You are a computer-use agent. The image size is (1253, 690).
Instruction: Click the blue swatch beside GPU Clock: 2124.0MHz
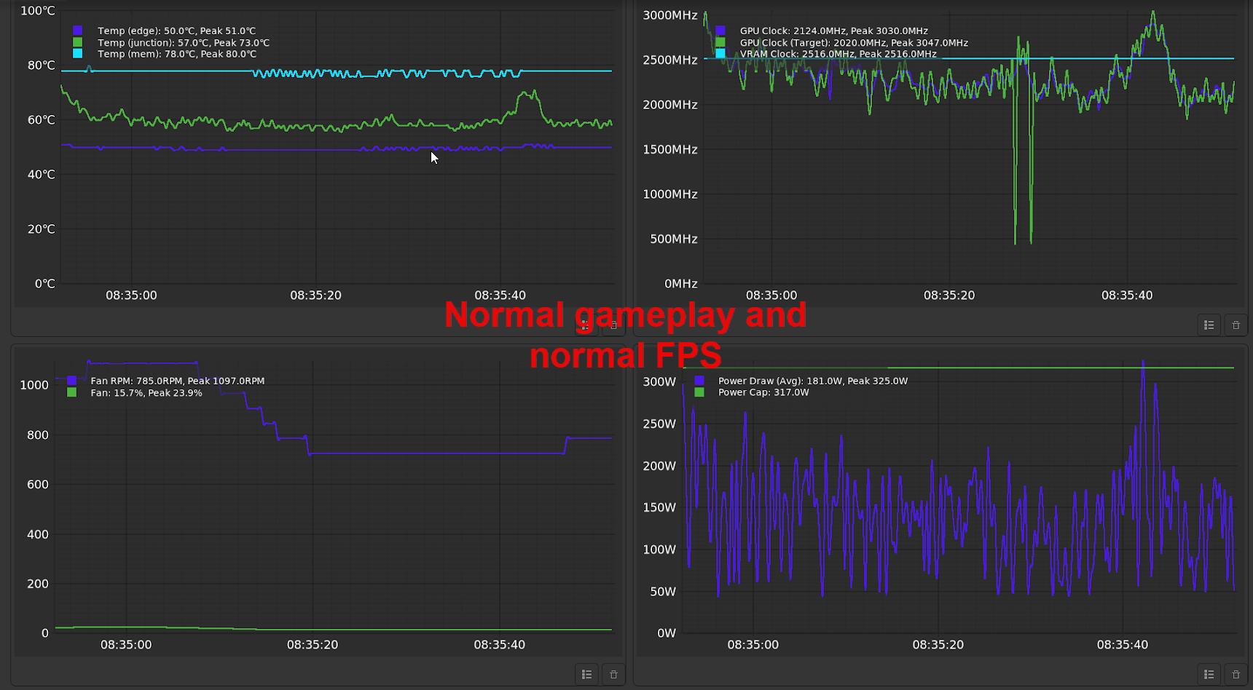(x=720, y=31)
